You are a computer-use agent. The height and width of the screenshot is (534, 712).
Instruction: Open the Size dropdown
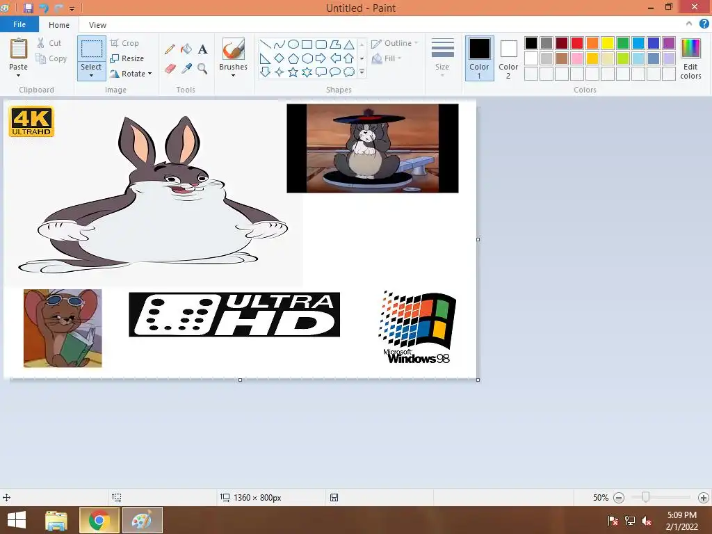click(x=442, y=58)
